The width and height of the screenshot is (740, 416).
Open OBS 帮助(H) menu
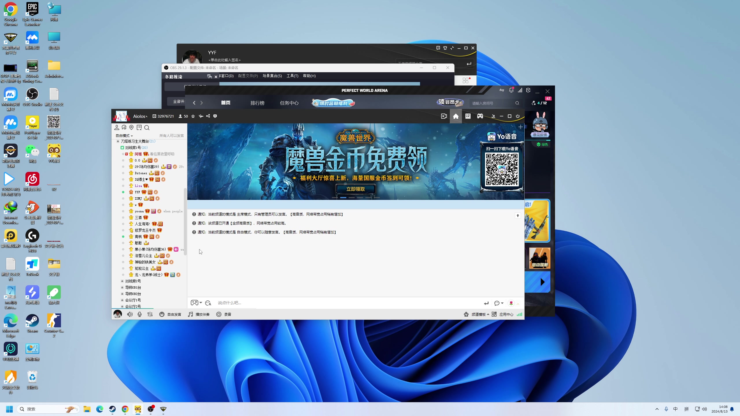309,76
